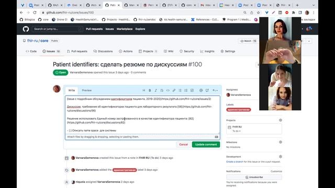
Task: Click Customize notifications link
Action: coord(276,171)
